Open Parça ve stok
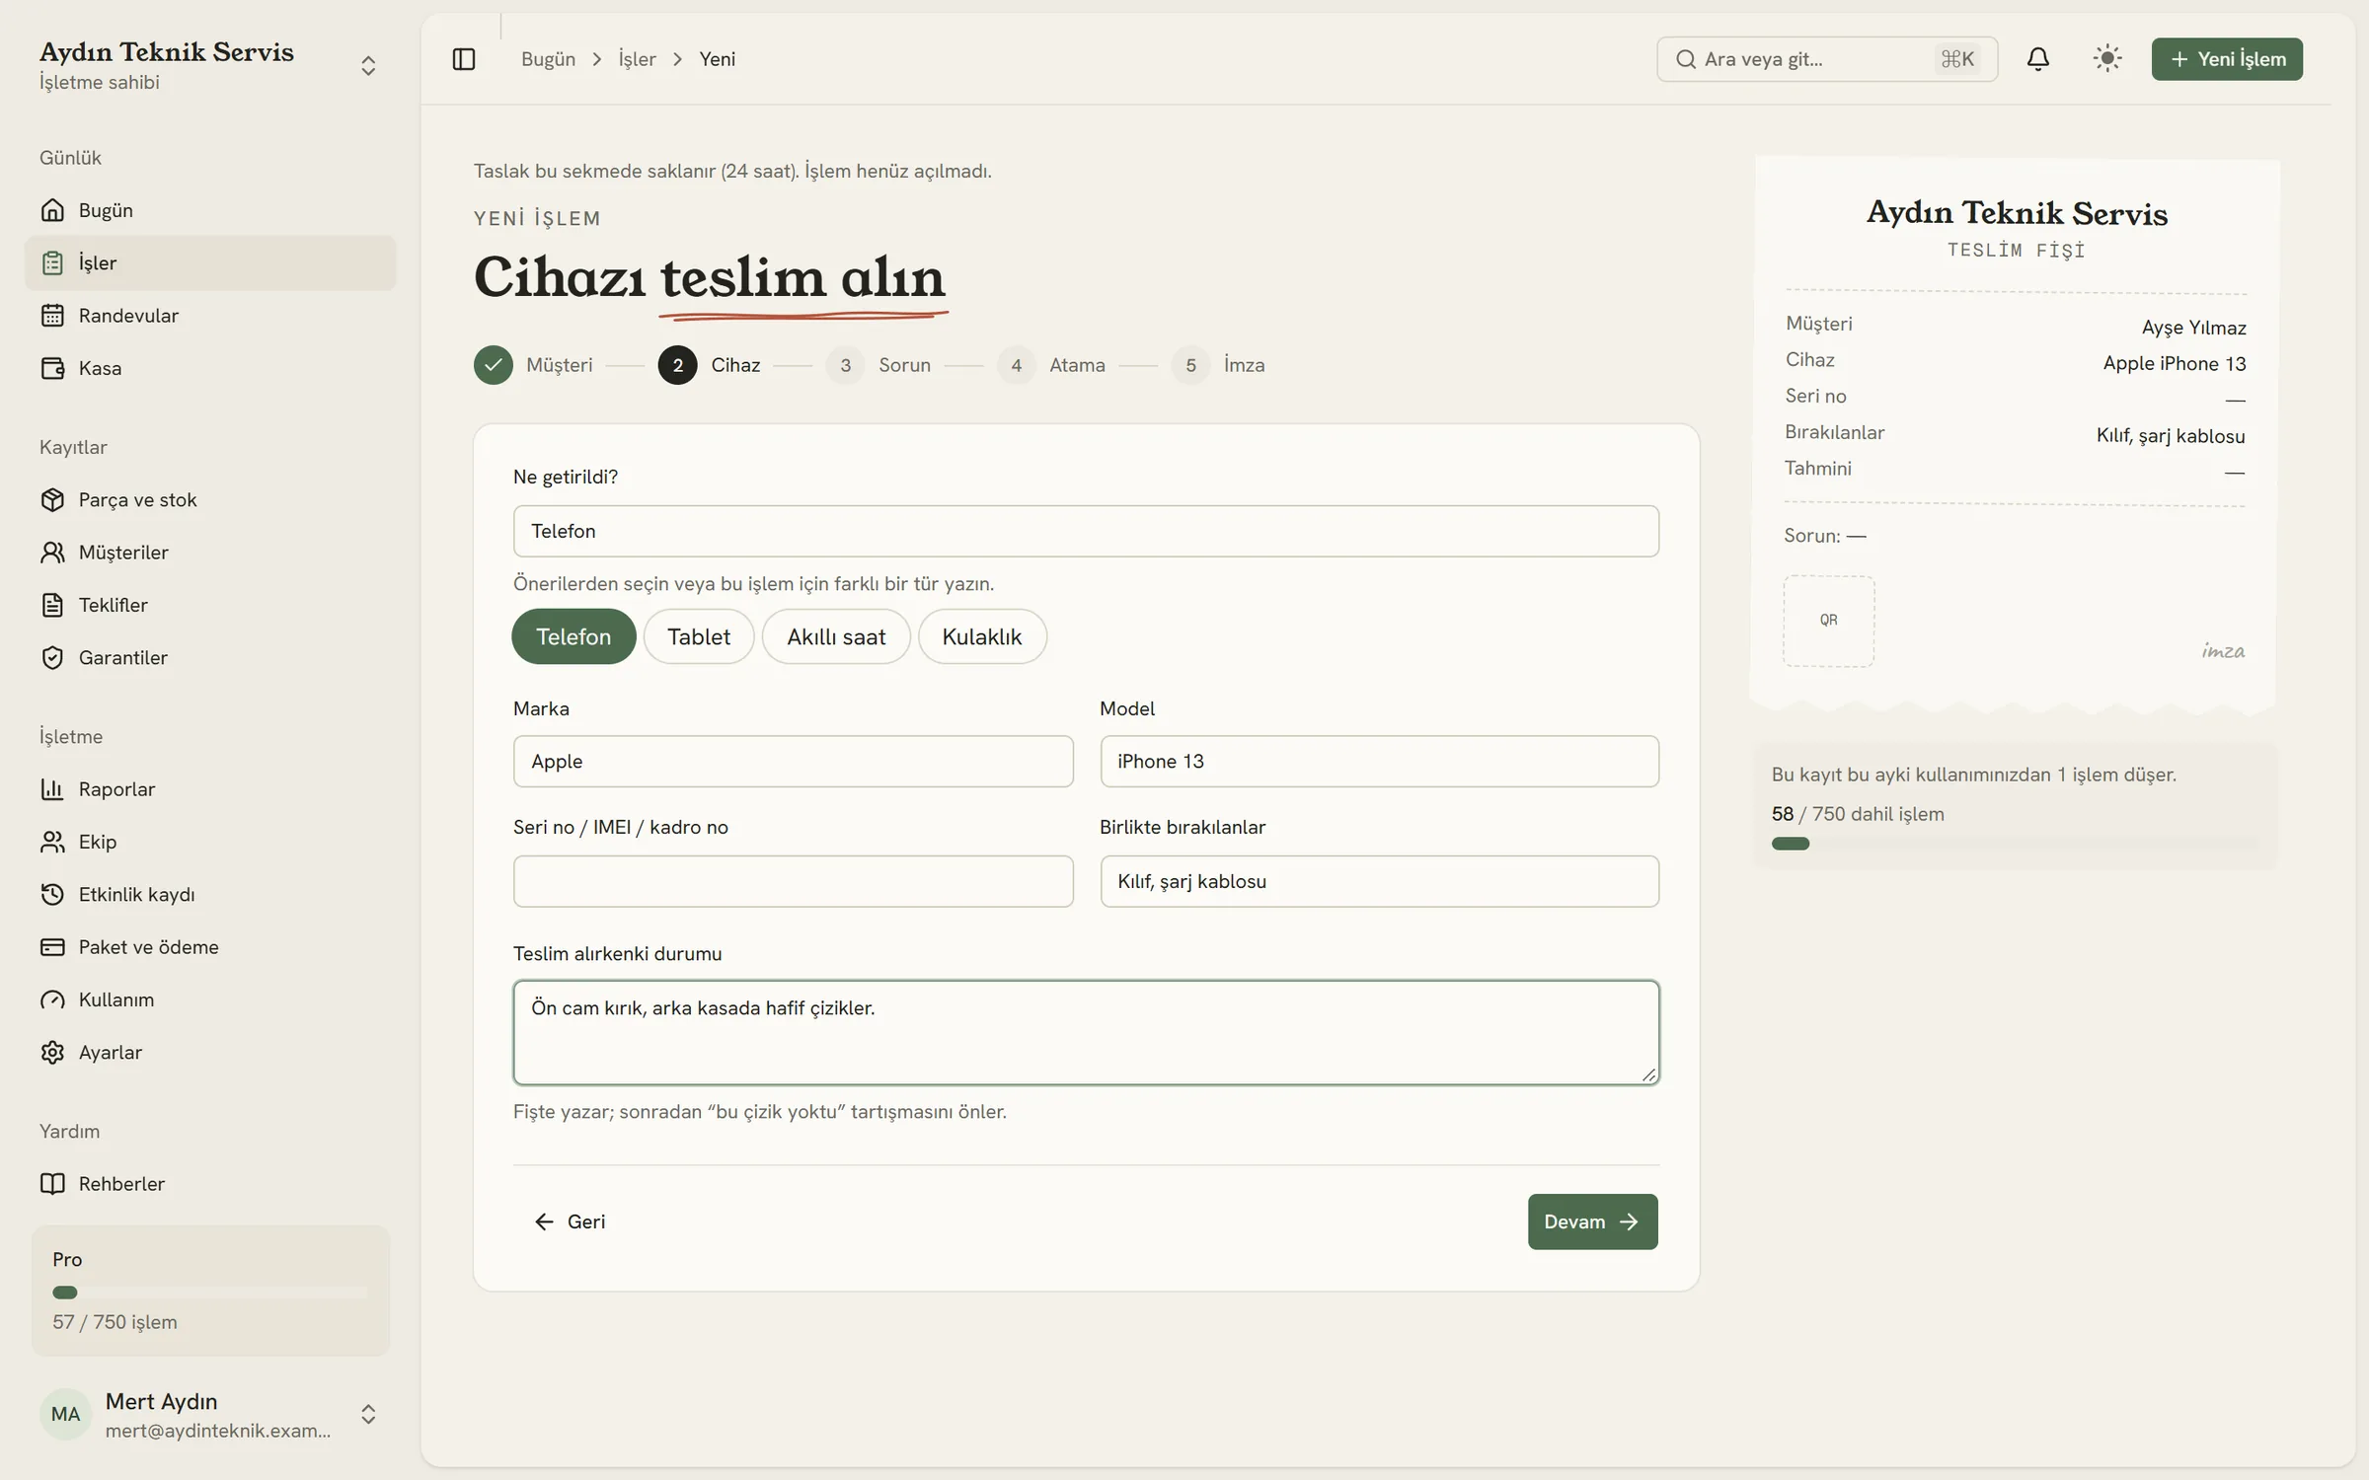The width and height of the screenshot is (2369, 1480). (x=210, y=500)
